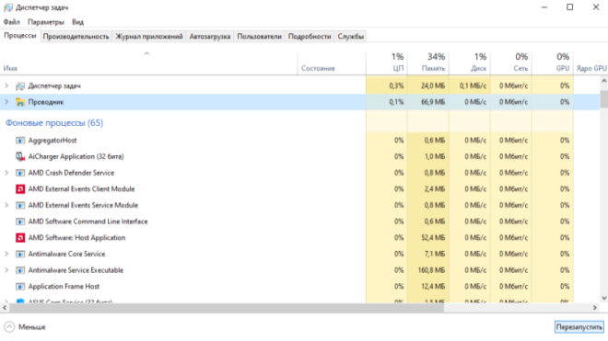The width and height of the screenshot is (608, 341).
Task: Click the 52,4 МБ memory value
Action: click(433, 238)
